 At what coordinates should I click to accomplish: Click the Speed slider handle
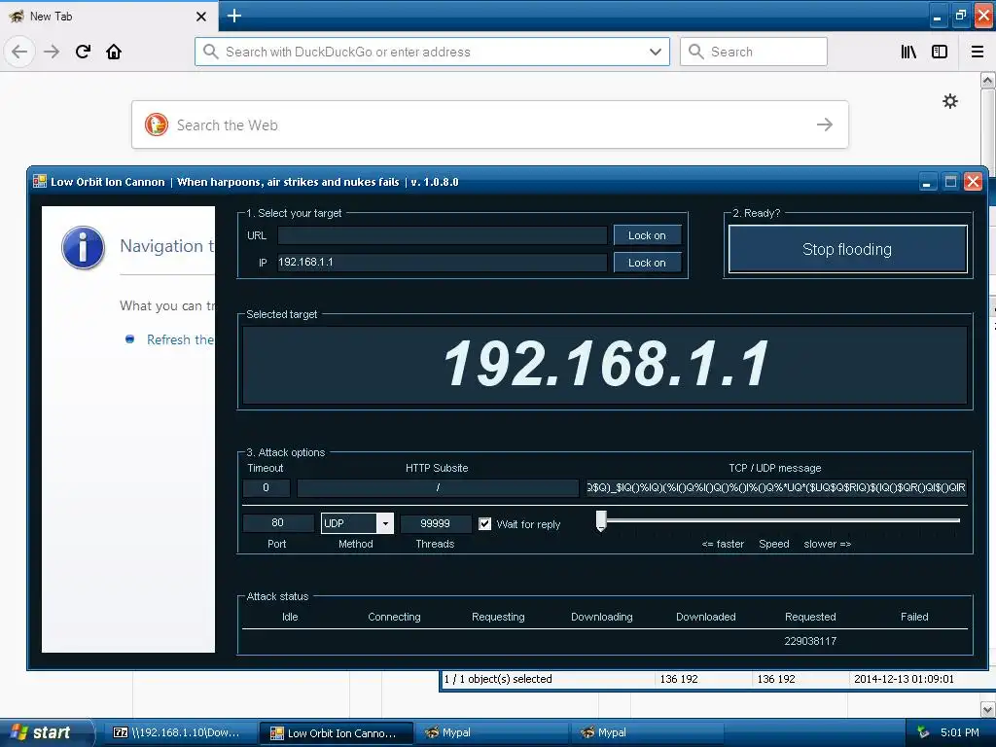[x=601, y=521]
